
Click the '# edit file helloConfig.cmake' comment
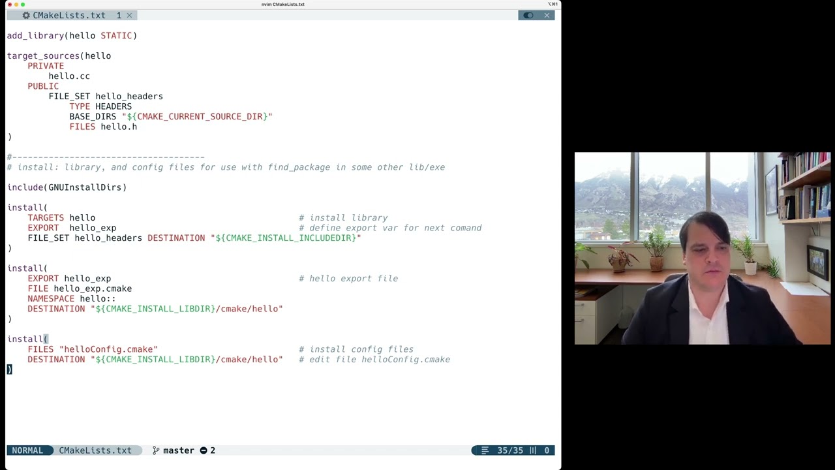pos(374,359)
